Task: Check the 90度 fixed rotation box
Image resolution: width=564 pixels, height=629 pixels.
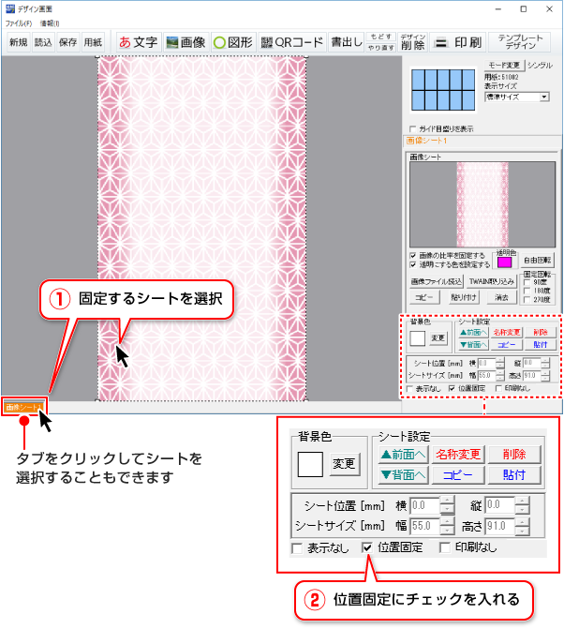Action: [x=524, y=280]
